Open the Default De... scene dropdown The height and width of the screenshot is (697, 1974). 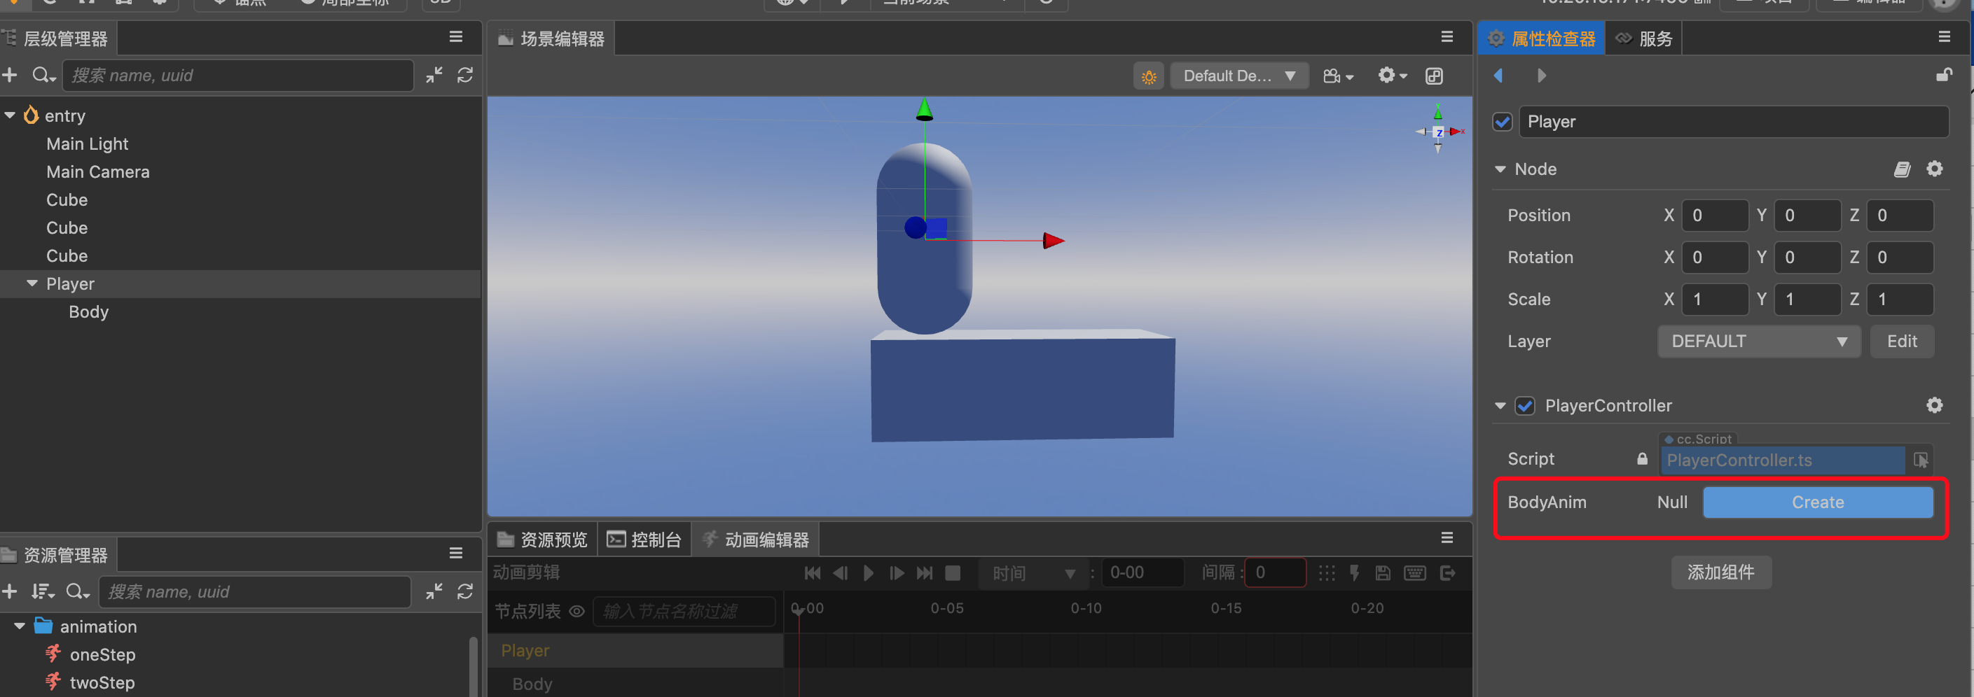[x=1239, y=76]
